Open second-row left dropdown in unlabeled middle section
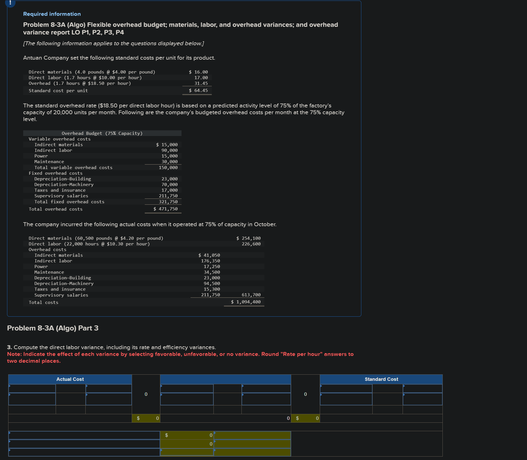The height and width of the screenshot is (460, 527). tap(187, 399)
